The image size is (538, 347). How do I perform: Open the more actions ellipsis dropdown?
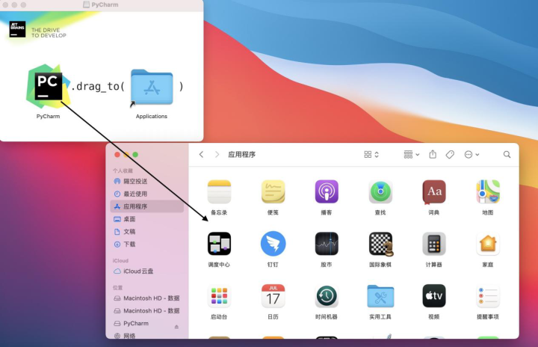pyautogui.click(x=471, y=155)
